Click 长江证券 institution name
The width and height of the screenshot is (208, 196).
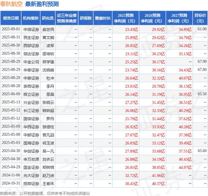31,111
